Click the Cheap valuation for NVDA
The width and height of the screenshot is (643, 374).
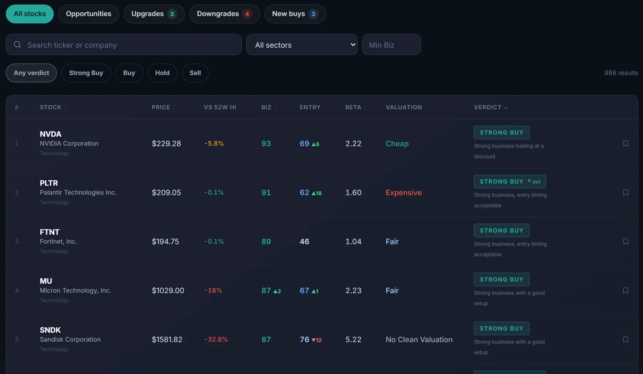tap(397, 143)
